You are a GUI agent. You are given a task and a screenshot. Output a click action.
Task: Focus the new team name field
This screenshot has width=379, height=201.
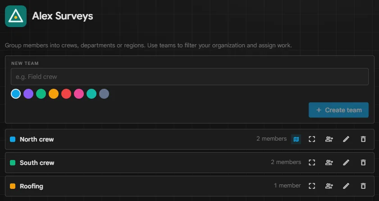pos(189,77)
